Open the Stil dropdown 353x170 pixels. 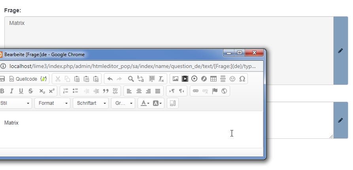click(15, 103)
